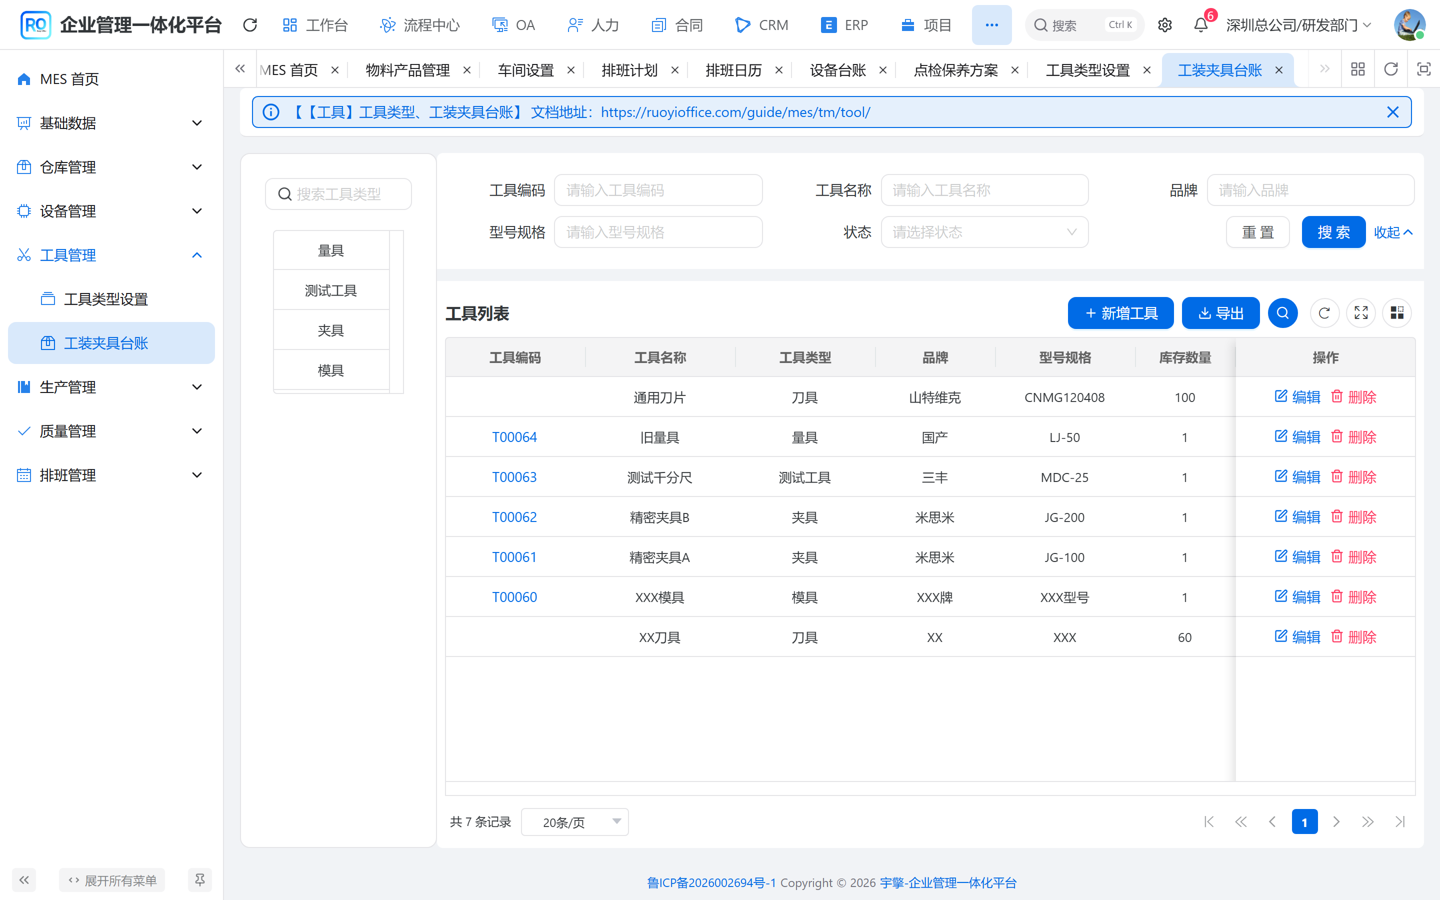1440x900 pixels.
Task: Go to last page in pagination
Action: coord(1400,822)
